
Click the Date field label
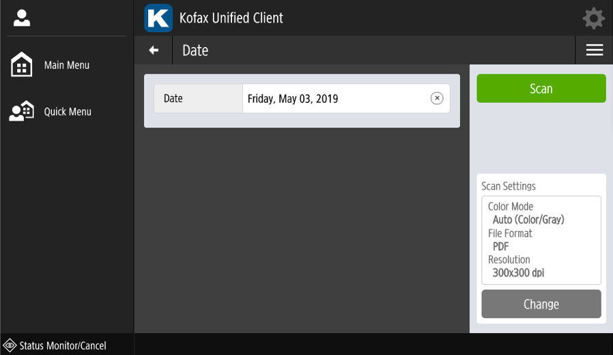(x=173, y=99)
